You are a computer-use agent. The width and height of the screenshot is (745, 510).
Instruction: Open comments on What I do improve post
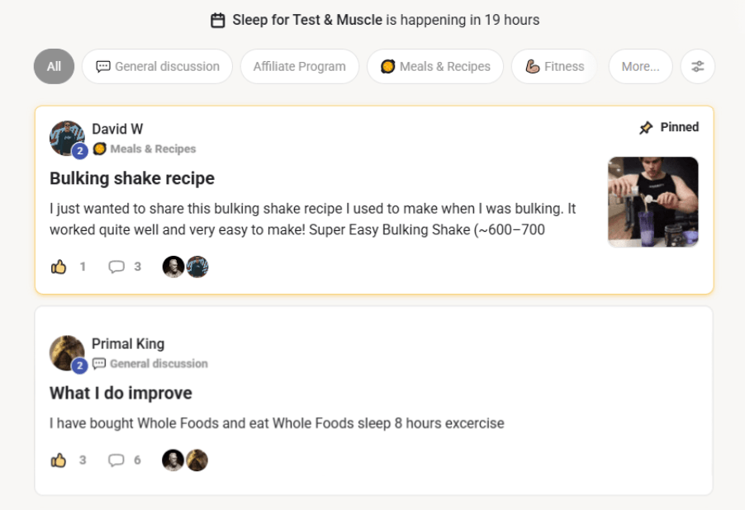tap(116, 460)
